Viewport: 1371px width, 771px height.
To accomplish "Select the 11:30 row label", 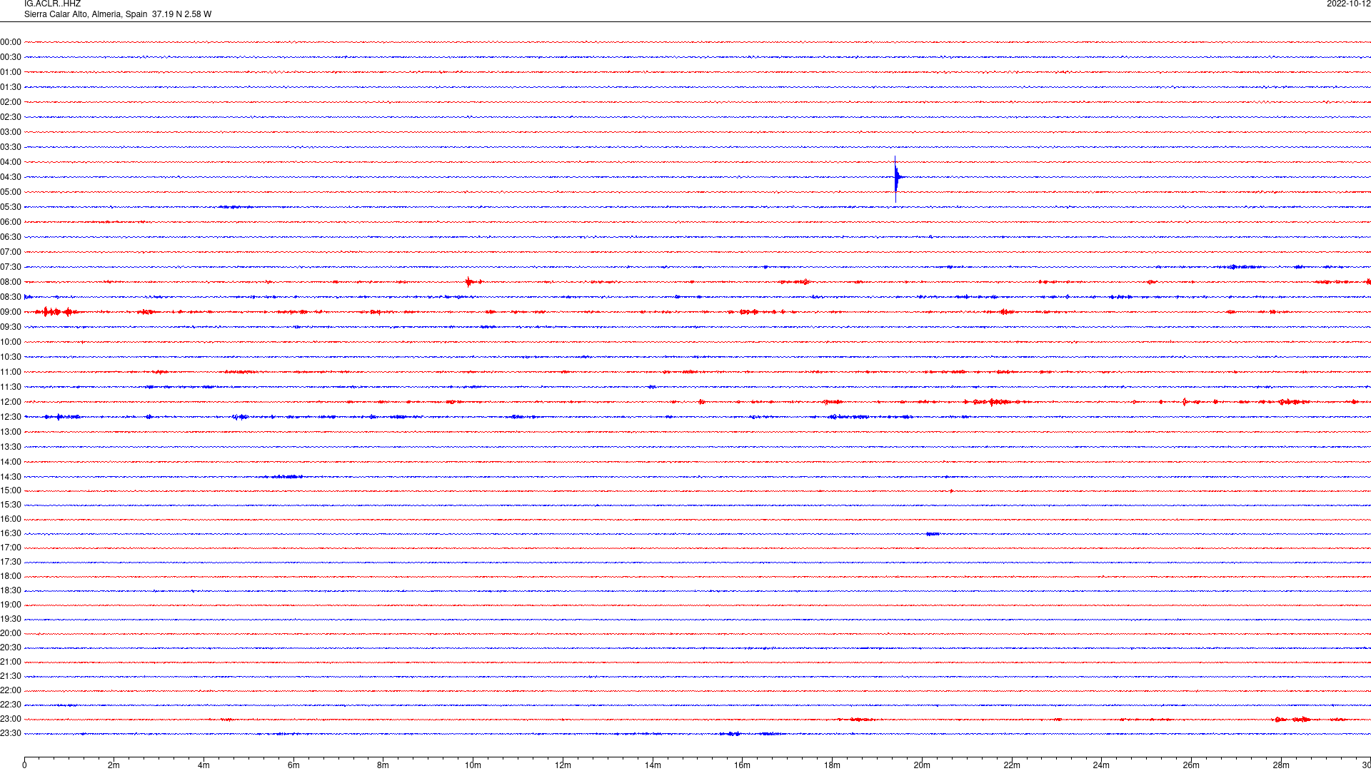I will pyautogui.click(x=11, y=387).
